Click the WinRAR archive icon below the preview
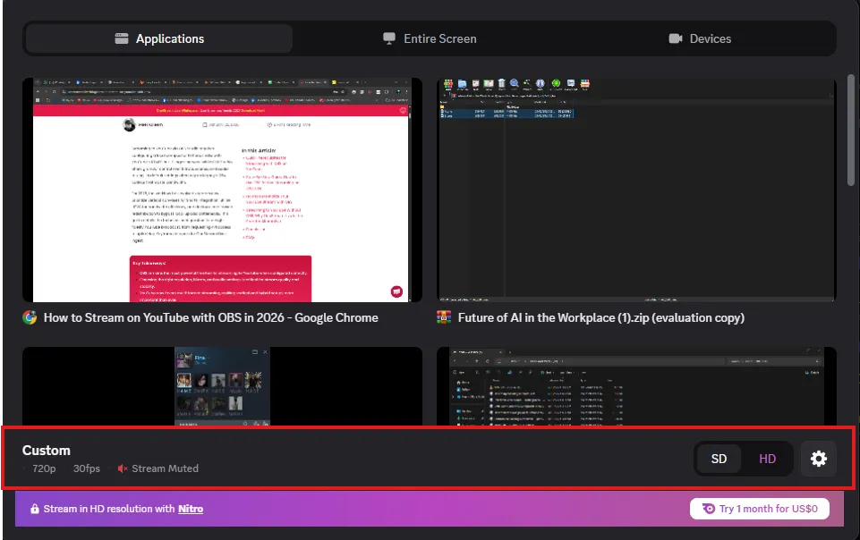 (x=444, y=317)
